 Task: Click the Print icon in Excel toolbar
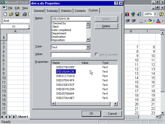coord(25,14)
